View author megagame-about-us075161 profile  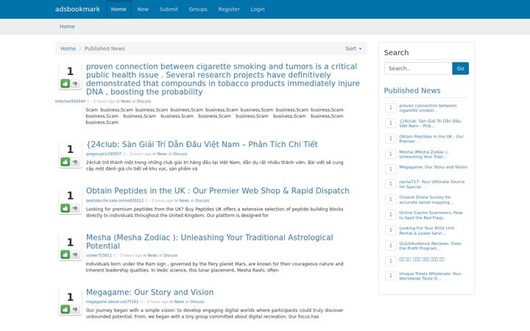click(x=112, y=302)
